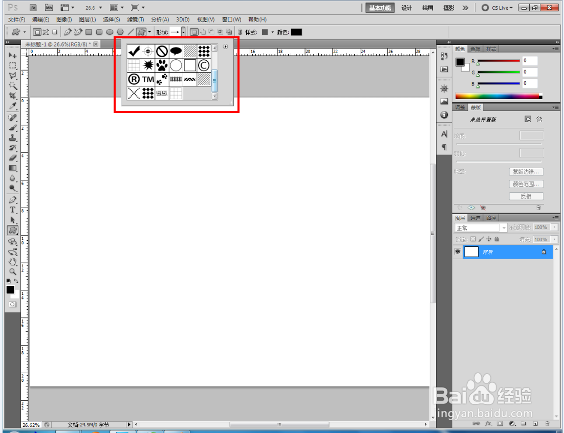Pick the paw print custom shape
564x433 pixels.
tap(162, 65)
